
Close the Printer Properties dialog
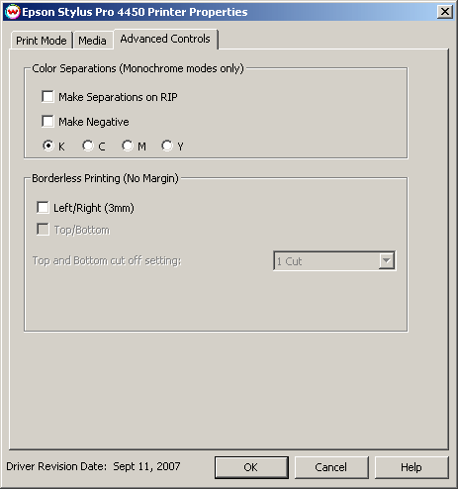(x=444, y=12)
